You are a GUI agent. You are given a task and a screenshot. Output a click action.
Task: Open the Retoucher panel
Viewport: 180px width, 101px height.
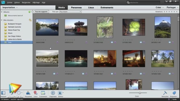click(x=165, y=93)
